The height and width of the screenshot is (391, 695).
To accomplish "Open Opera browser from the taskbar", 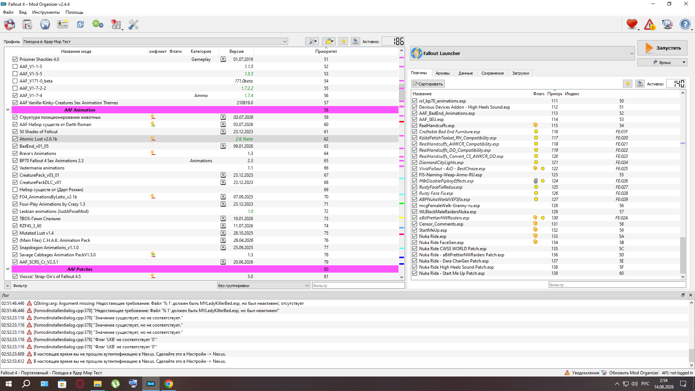I will (x=80, y=384).
